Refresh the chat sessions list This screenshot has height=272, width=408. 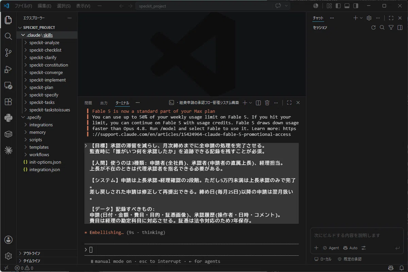[373, 28]
